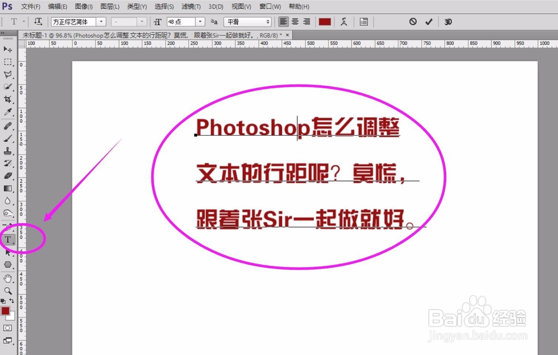
Task: Select the Path Selection tool
Action: [x=8, y=252]
